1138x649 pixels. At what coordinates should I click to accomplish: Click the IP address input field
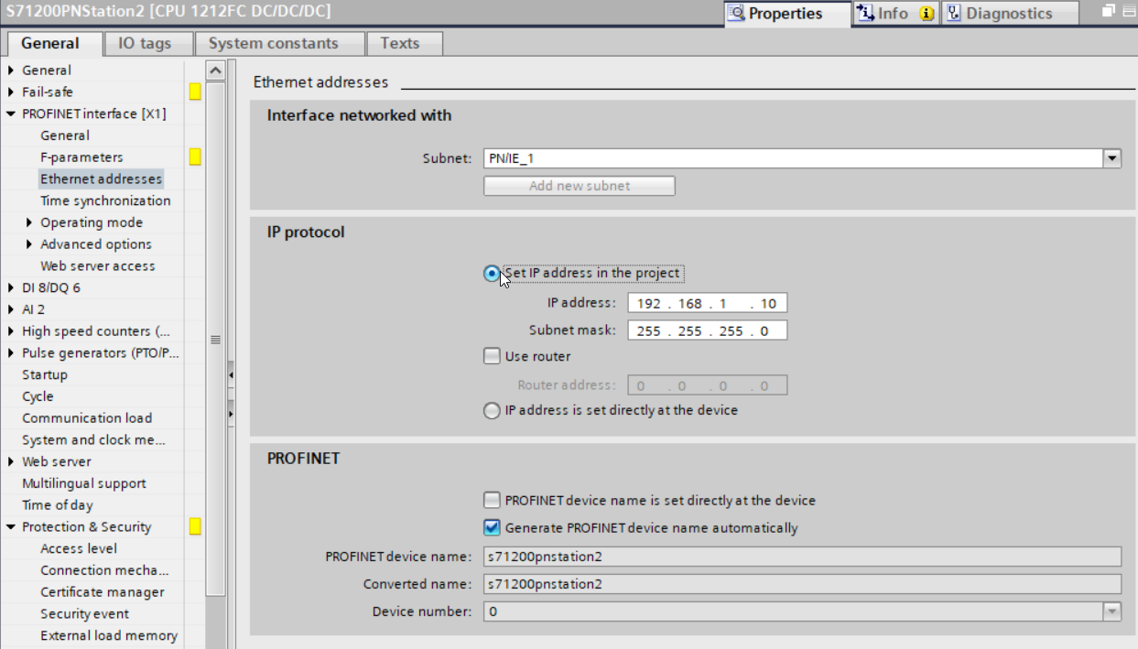707,303
